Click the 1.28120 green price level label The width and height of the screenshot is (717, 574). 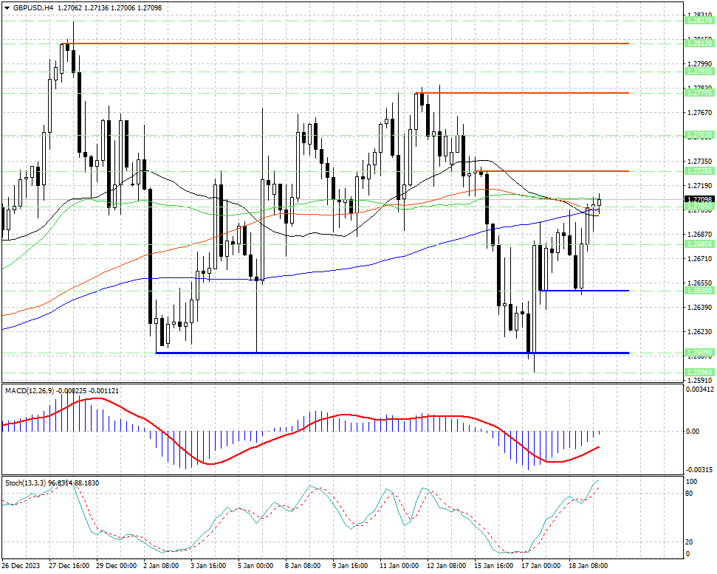point(699,43)
